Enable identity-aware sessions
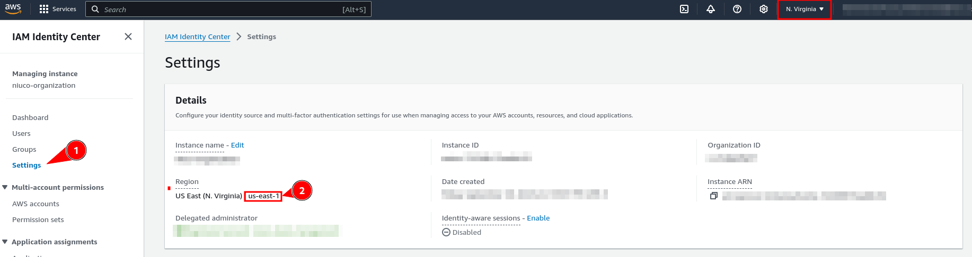The width and height of the screenshot is (972, 257). click(538, 218)
